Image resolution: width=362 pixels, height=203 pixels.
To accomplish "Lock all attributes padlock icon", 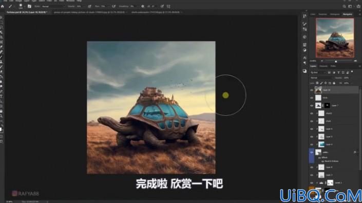I will click(x=334, y=83).
